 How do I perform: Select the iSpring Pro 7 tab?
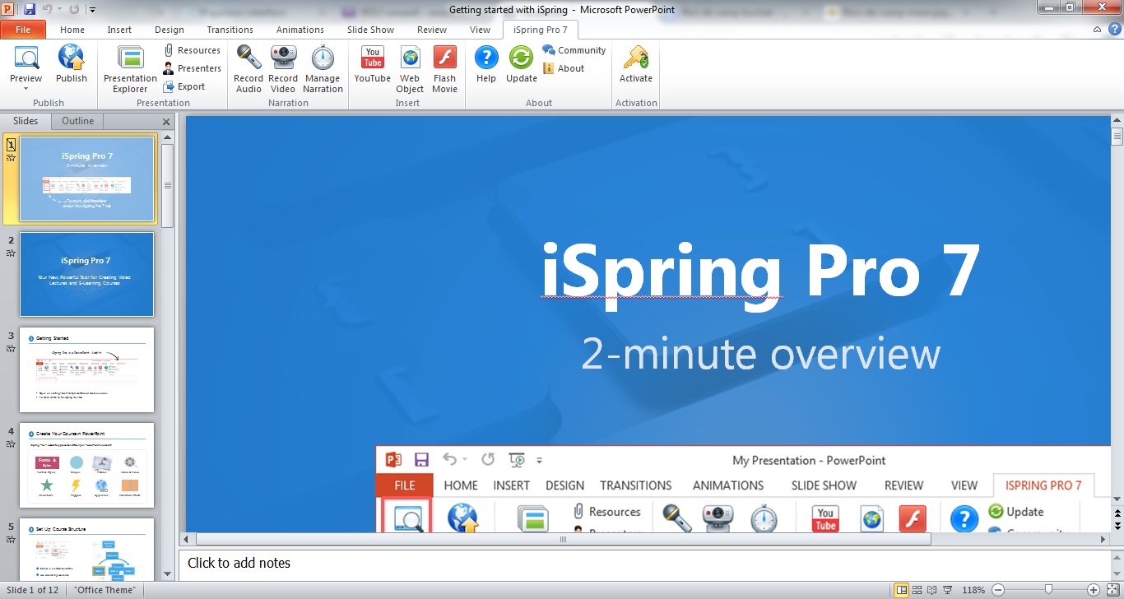point(540,30)
